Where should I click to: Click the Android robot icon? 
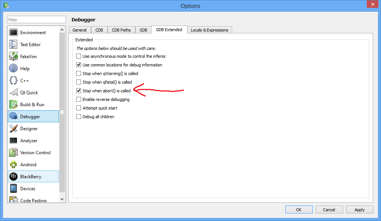click(x=12, y=164)
